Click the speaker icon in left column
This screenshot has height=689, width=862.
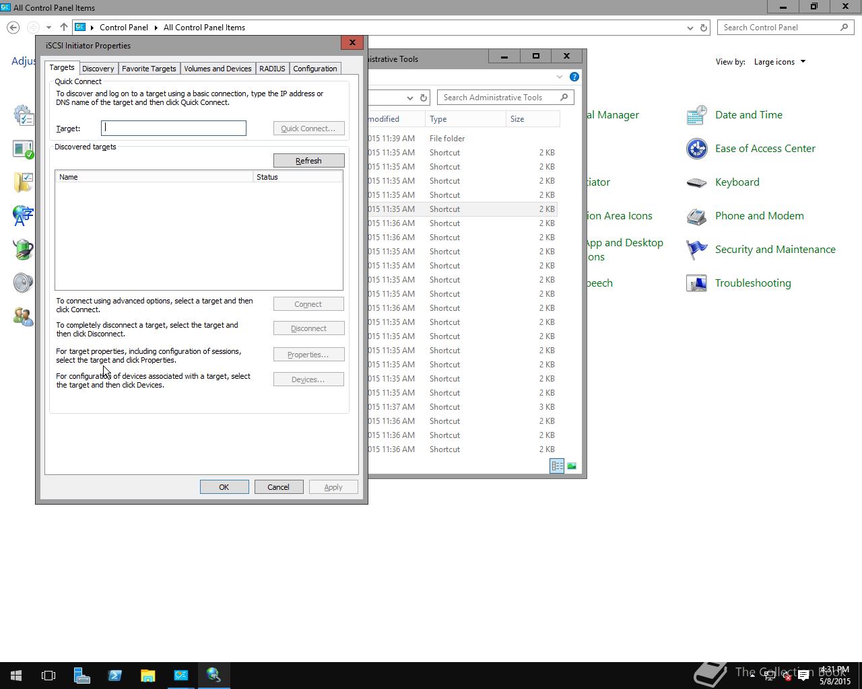point(23,283)
